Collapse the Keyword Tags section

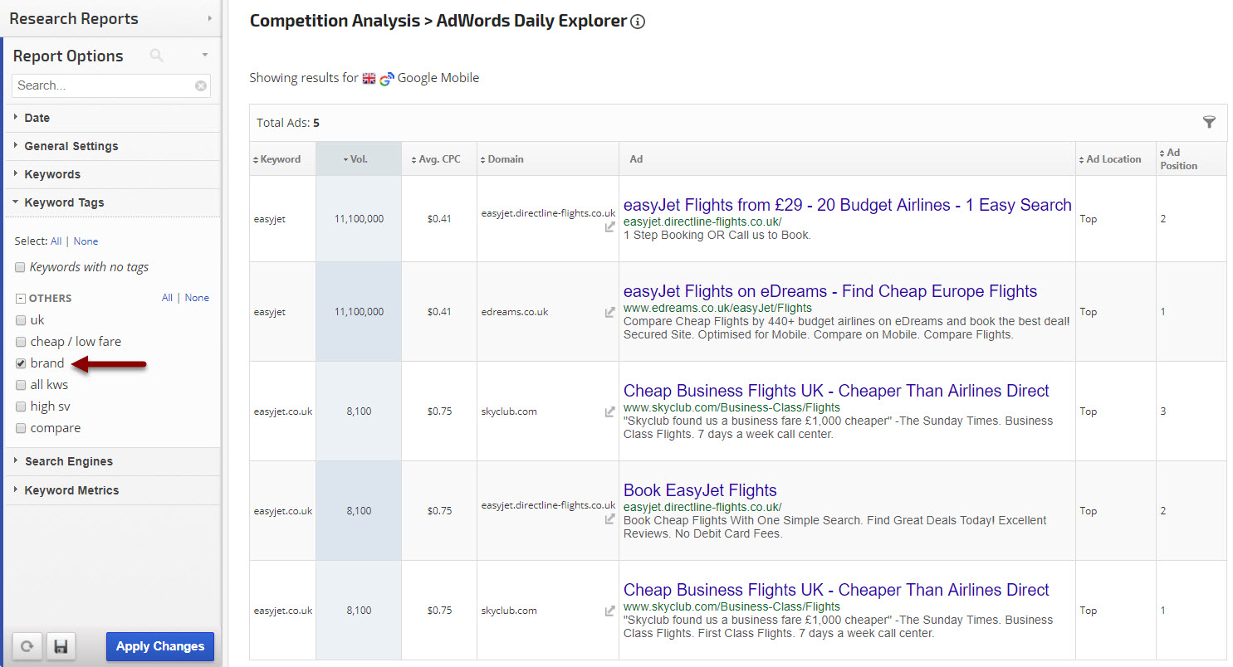pyautogui.click(x=113, y=202)
